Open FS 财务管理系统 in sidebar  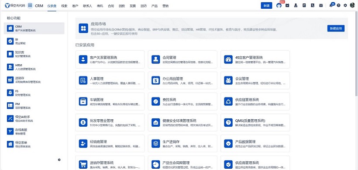[x=34, y=93]
